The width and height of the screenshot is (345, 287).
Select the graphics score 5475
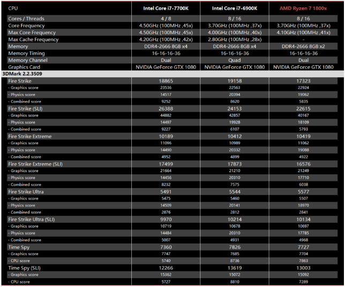tap(166, 198)
